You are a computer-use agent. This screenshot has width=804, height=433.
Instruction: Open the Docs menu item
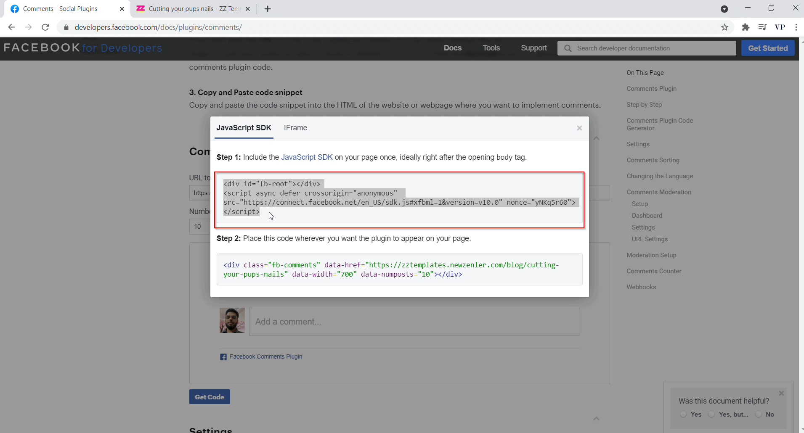pos(453,48)
